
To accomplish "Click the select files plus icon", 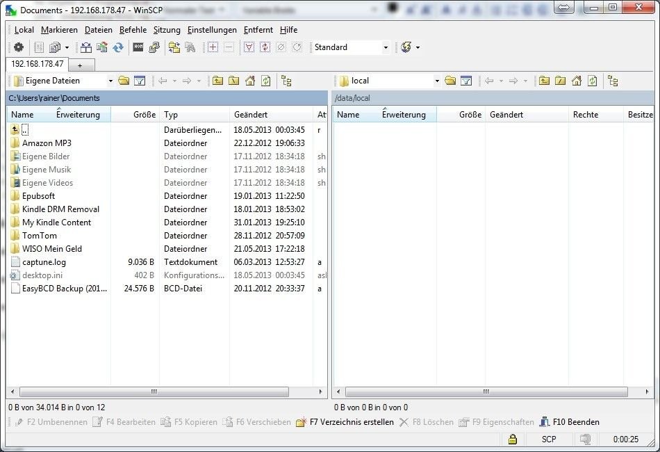I will 213,47.
